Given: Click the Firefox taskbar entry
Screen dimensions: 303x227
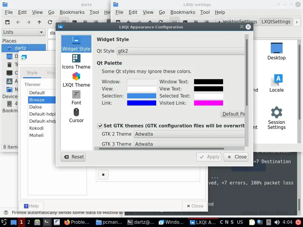Looking at the screenshot, I should point(77,222).
